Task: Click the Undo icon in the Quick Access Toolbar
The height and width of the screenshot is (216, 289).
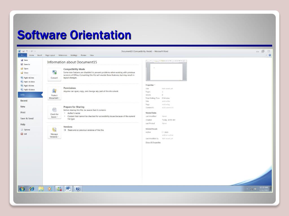Action: [27, 51]
